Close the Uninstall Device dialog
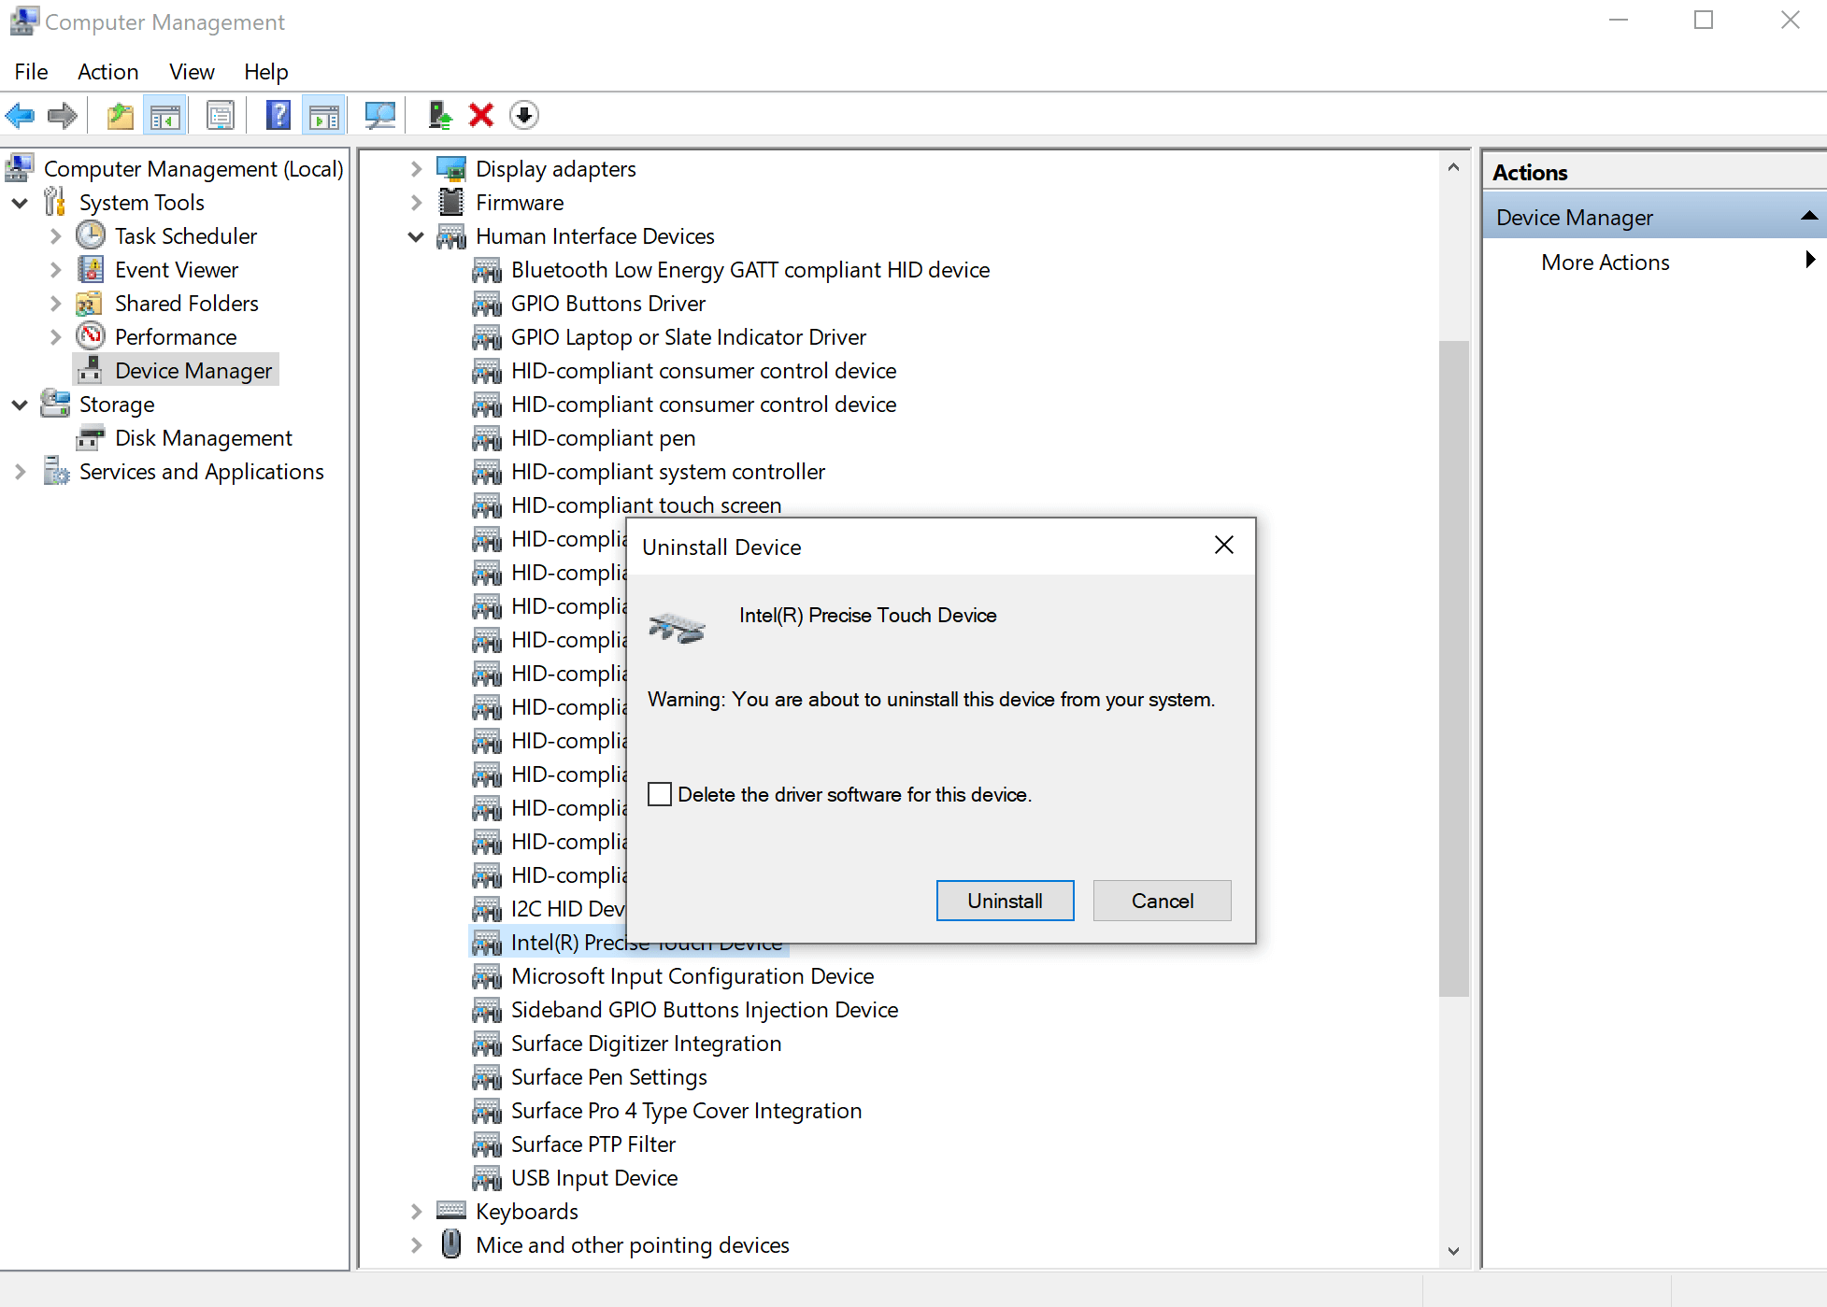 tap(1223, 546)
